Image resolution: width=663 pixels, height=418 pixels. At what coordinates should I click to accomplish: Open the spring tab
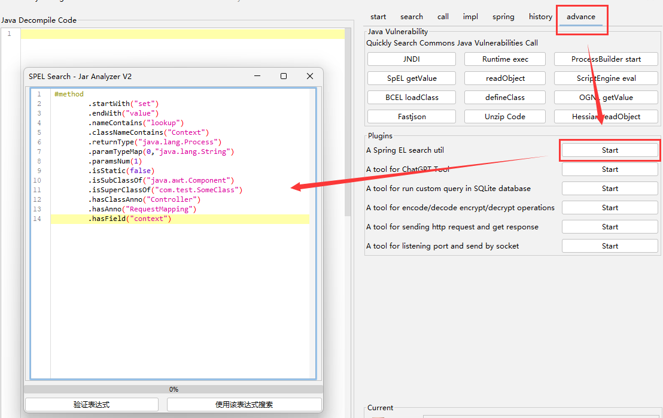coord(503,17)
